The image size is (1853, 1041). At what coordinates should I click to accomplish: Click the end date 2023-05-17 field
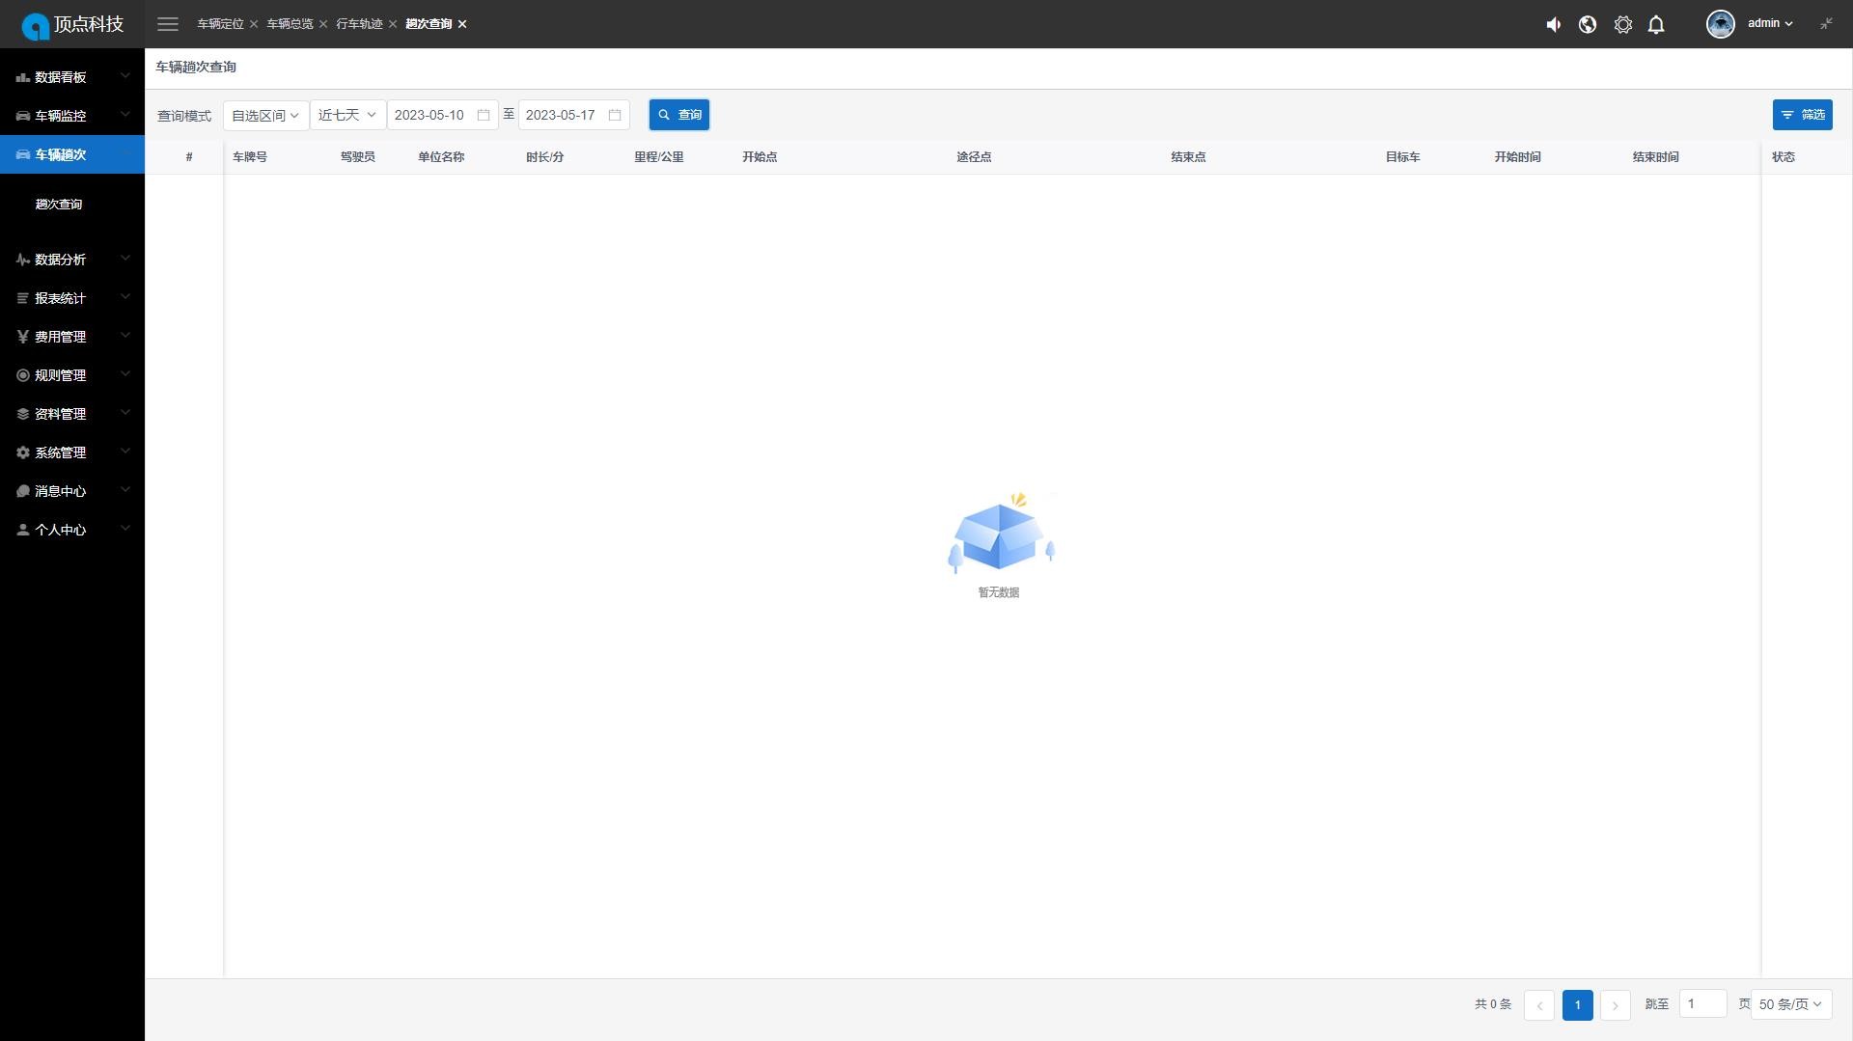562,115
